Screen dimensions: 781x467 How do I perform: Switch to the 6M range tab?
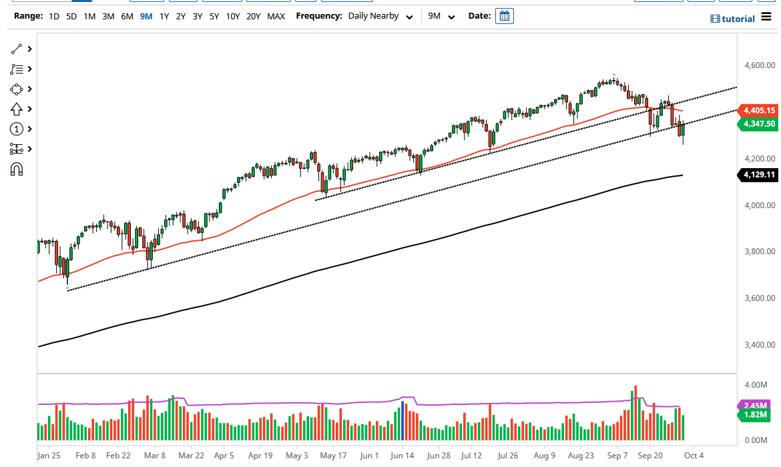(127, 16)
